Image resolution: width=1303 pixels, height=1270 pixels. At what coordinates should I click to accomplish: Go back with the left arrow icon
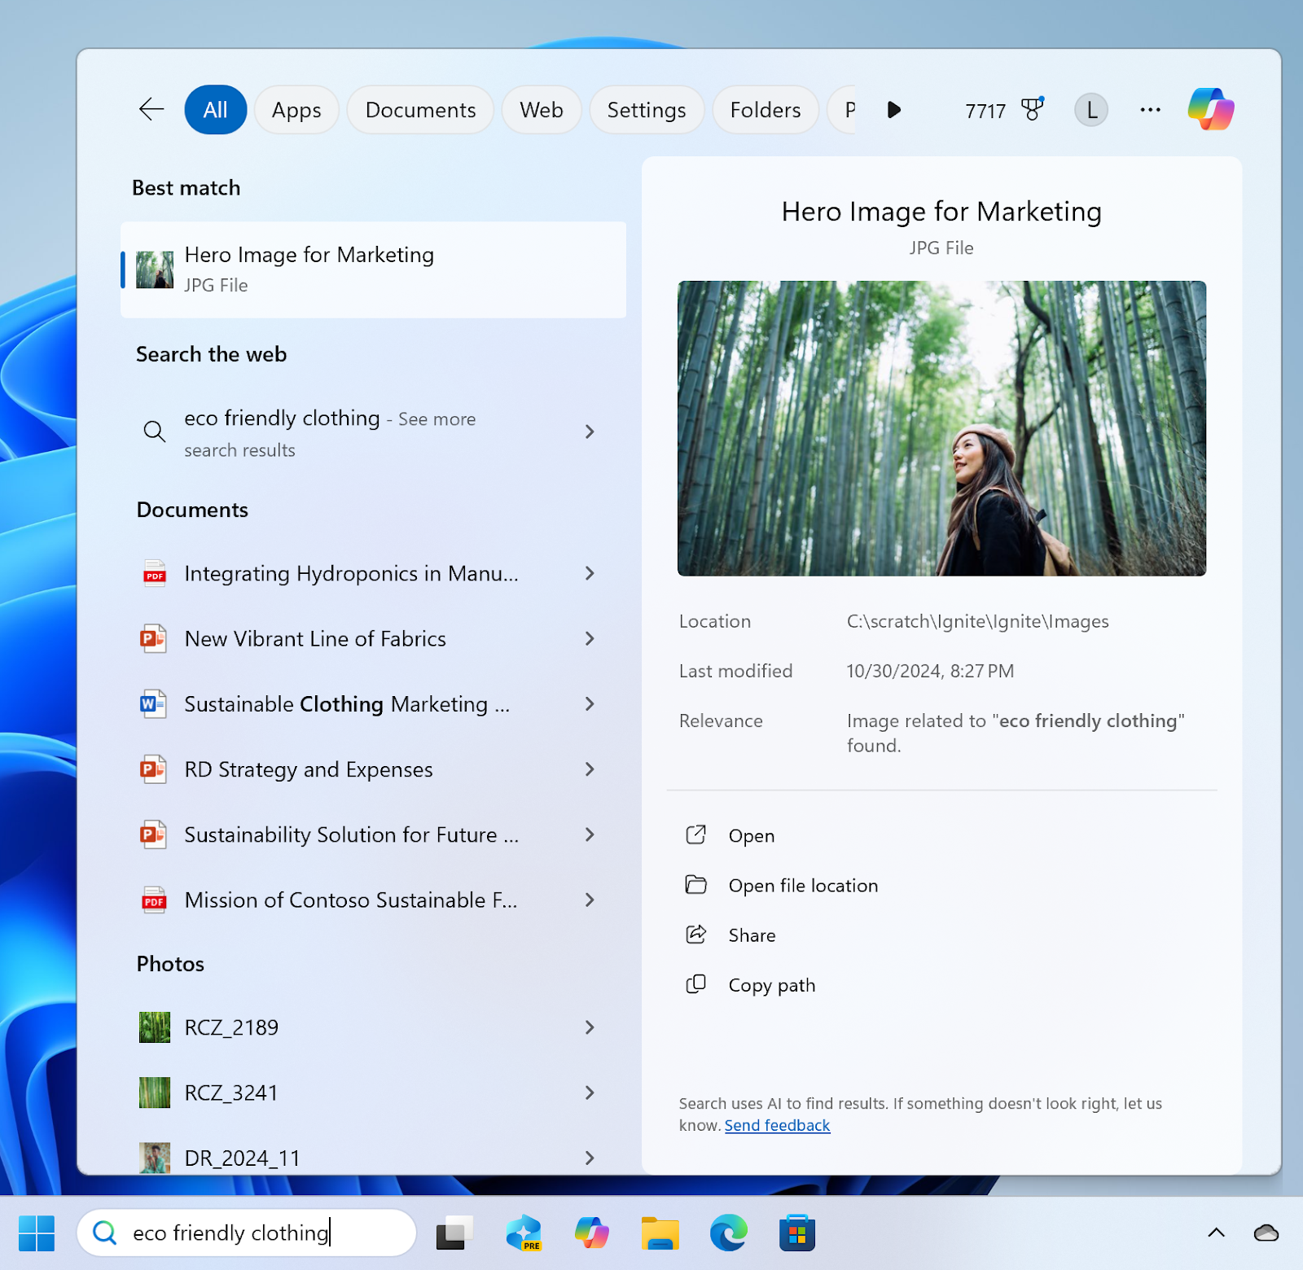click(x=151, y=109)
